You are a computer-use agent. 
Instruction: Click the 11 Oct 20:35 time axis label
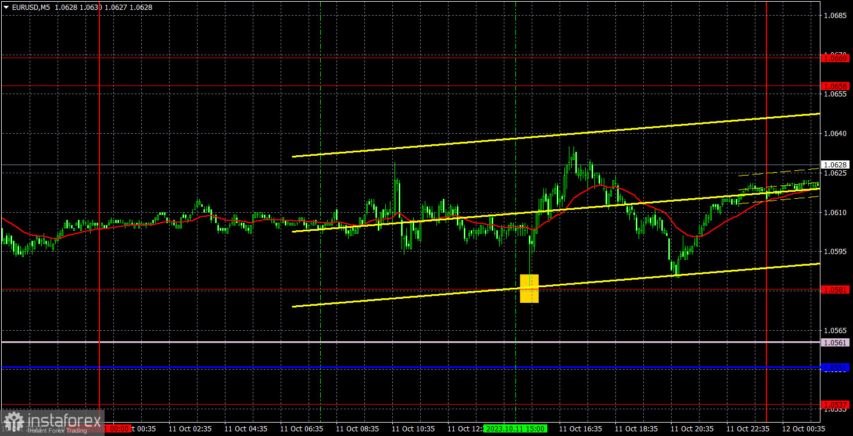(x=691, y=428)
